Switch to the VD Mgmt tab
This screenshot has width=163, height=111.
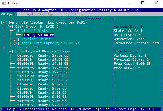tap(8, 14)
